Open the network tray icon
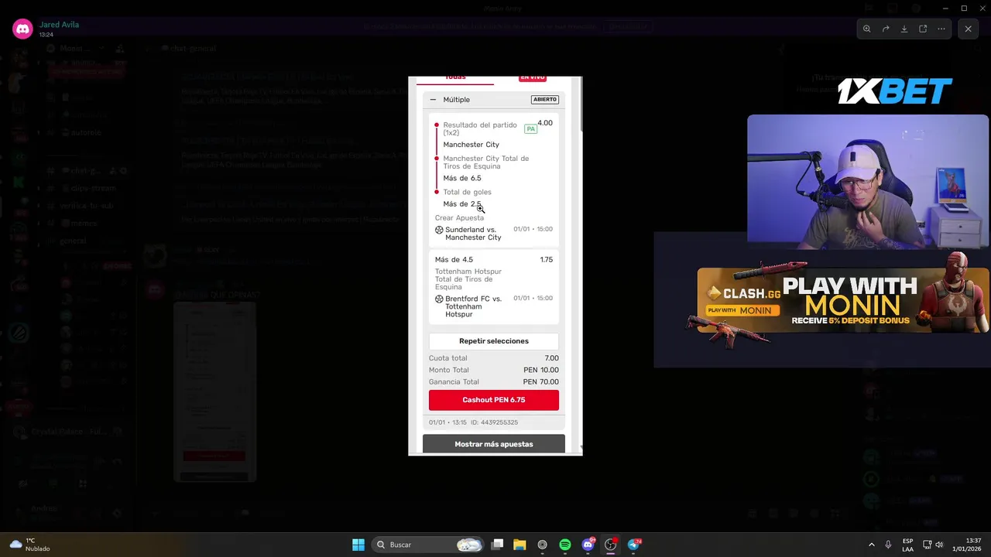The image size is (991, 557). (927, 545)
